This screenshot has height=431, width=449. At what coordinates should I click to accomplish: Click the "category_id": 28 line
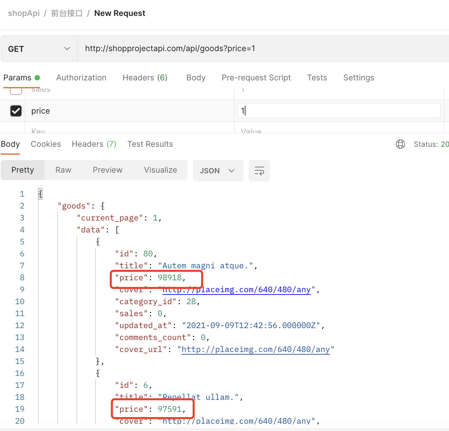click(x=157, y=302)
